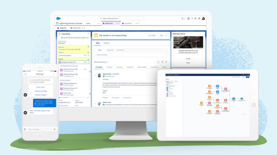Open the Cases navigation dropdown
The height and width of the screenshot is (155, 277).
click(x=99, y=23)
